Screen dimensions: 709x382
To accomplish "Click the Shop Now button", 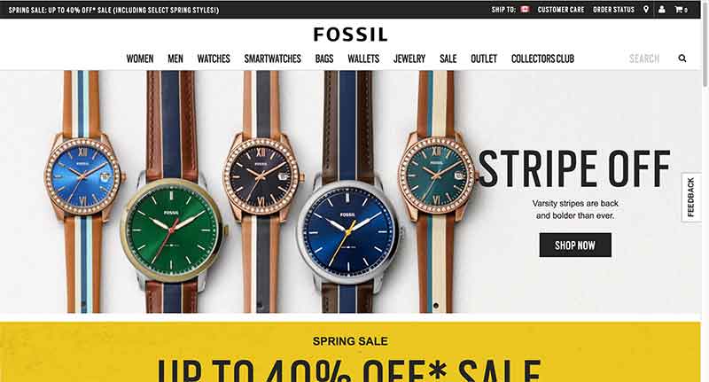I will [575, 245].
